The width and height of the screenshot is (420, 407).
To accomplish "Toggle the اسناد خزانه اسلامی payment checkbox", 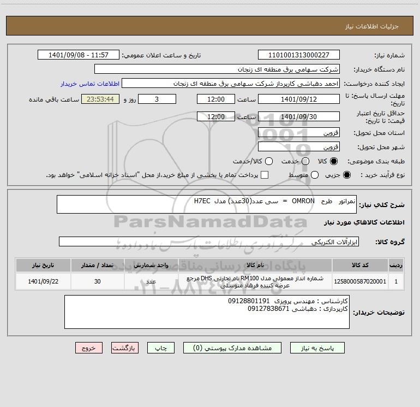I will click(x=265, y=175).
